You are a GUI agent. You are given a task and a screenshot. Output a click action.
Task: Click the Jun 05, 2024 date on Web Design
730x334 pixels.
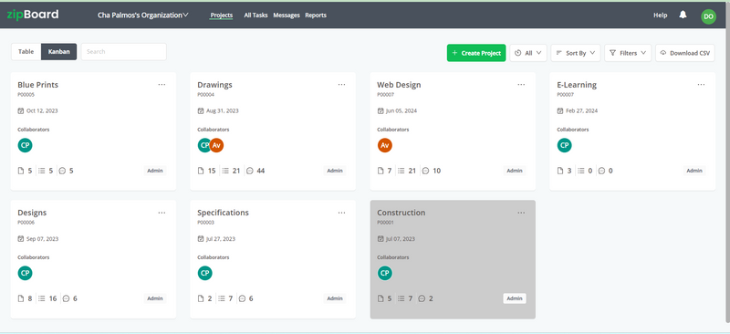[401, 110]
